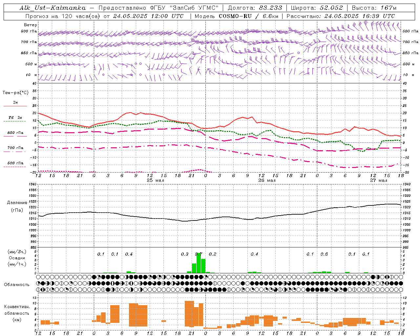
Task: Click the provider text ФГБУ "ЗапСиб УГМС"
Action: coord(184,8)
